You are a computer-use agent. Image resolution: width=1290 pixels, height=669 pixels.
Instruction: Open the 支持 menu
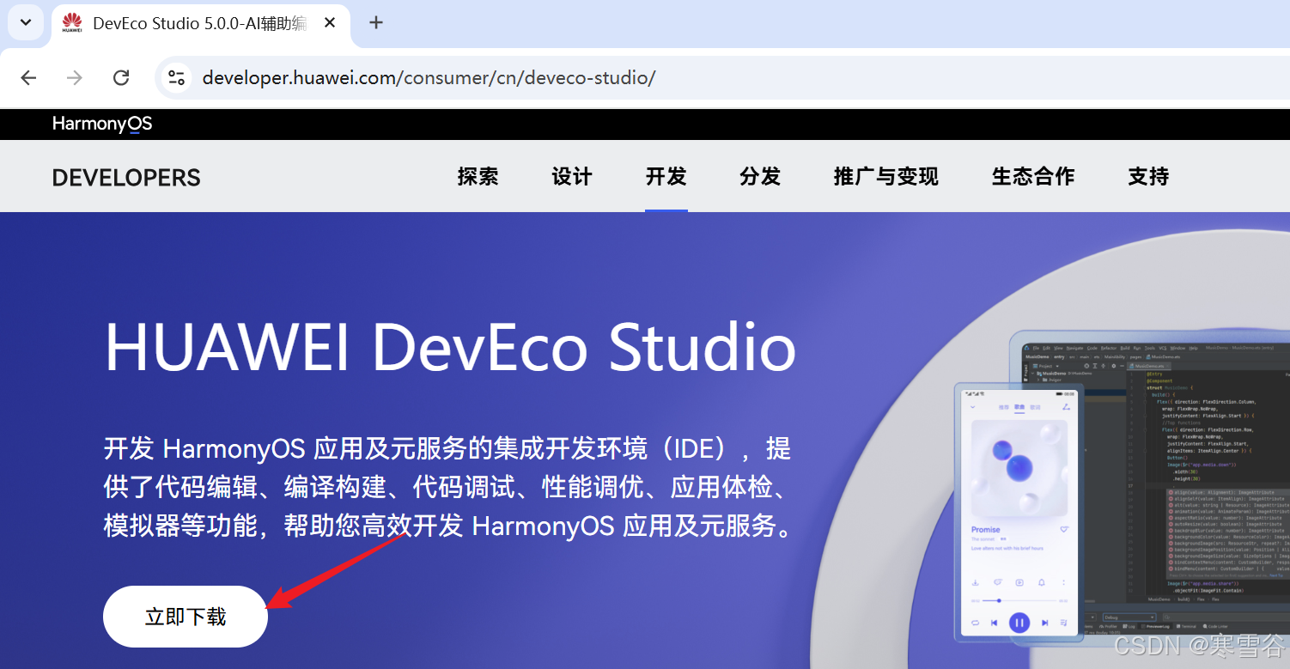click(x=1149, y=177)
